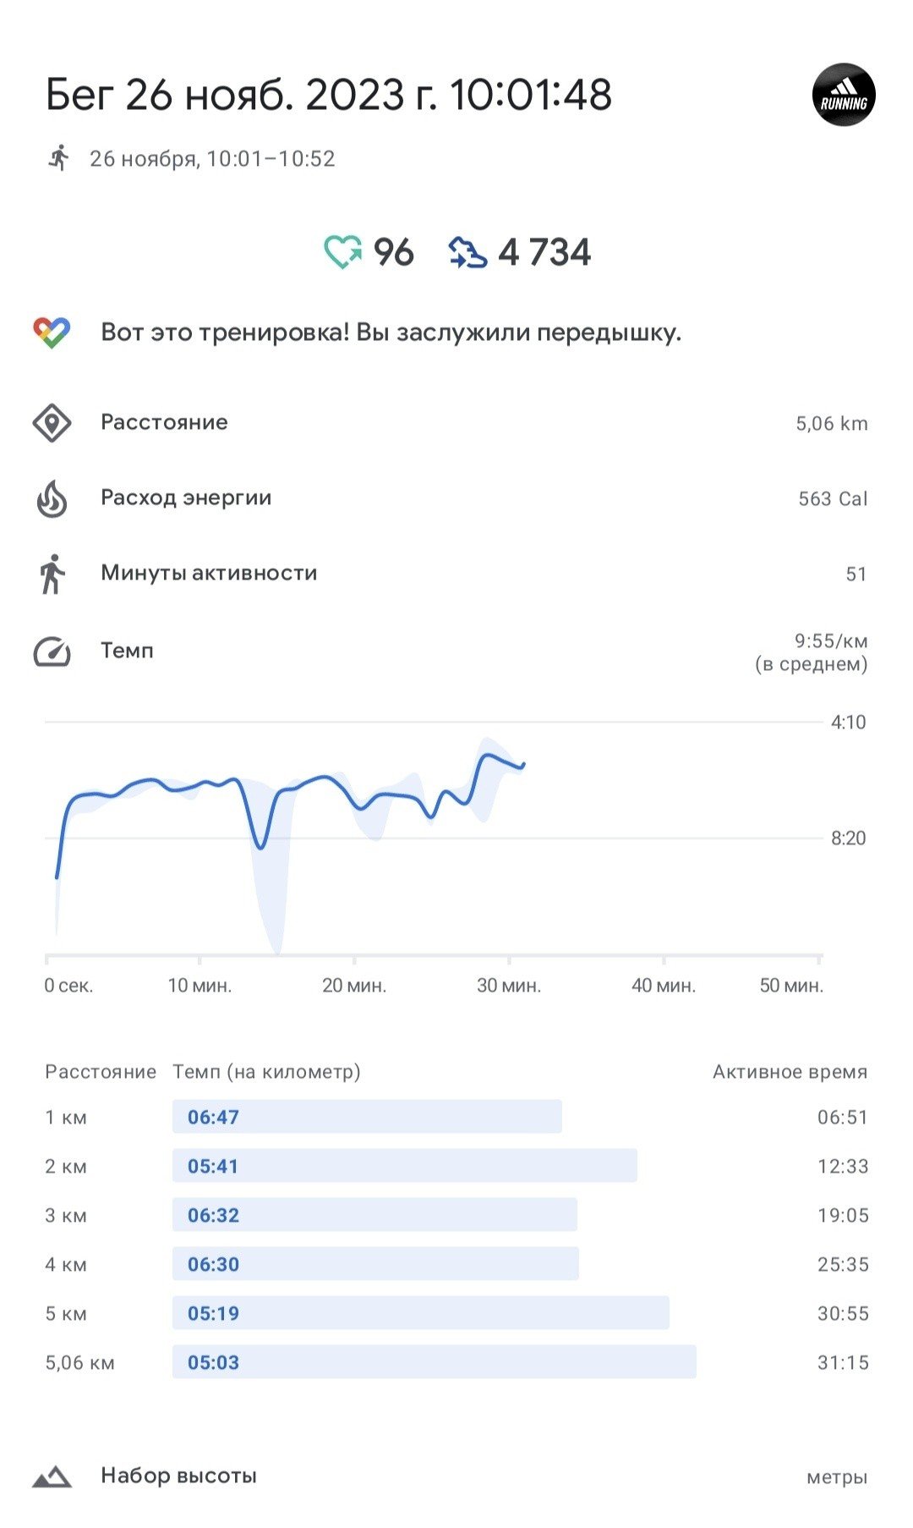Image resolution: width=913 pixels, height=1528 pixels.
Task: Tap the adidas Running app logo
Action: coord(844,95)
